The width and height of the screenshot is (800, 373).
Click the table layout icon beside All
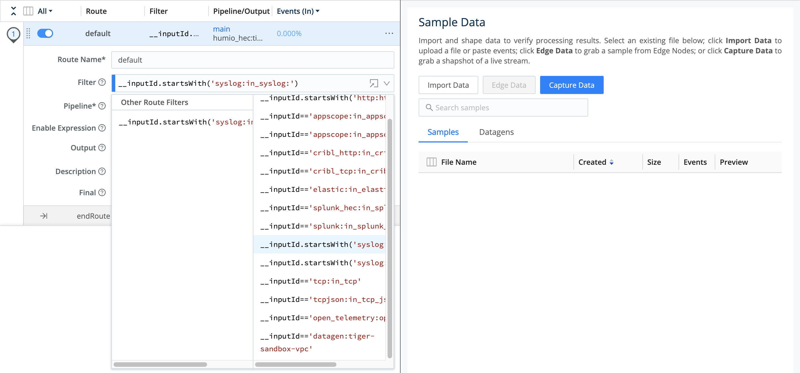[28, 11]
